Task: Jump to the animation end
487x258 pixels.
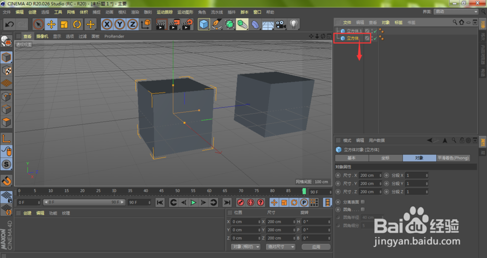Action: pos(227,203)
